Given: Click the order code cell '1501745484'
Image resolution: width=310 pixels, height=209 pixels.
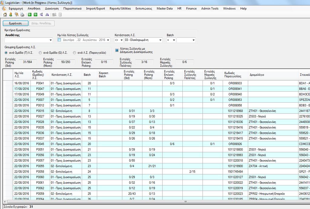Looking at the screenshot, I should tap(235, 172).
